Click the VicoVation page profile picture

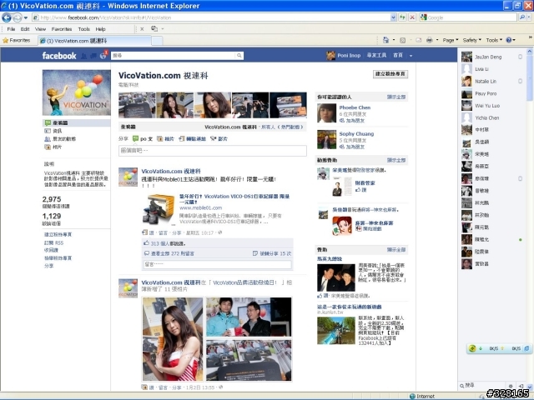tap(76, 92)
